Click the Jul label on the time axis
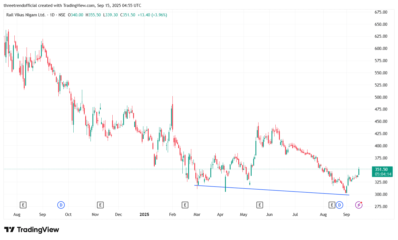398x240 pixels. [295, 215]
